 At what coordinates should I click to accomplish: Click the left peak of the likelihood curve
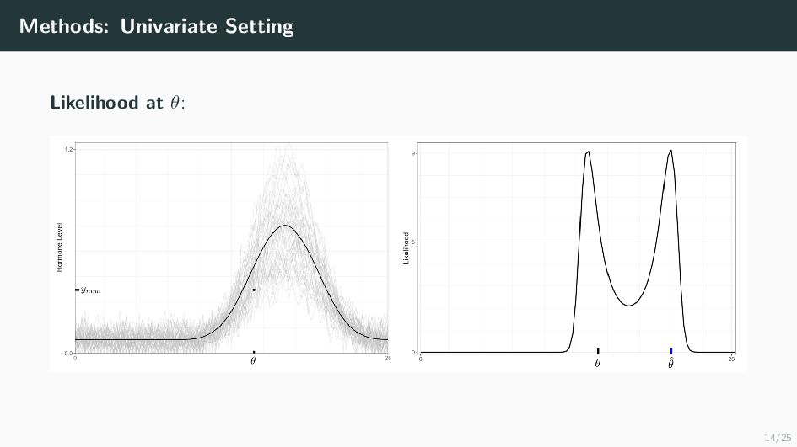click(588, 152)
